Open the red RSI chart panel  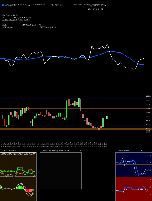click(133, 189)
